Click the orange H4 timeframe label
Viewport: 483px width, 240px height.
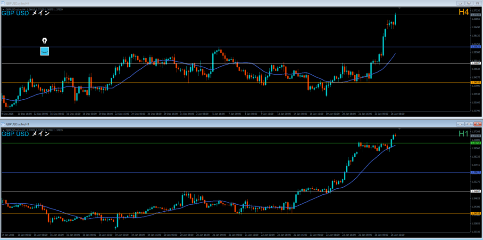click(x=464, y=12)
